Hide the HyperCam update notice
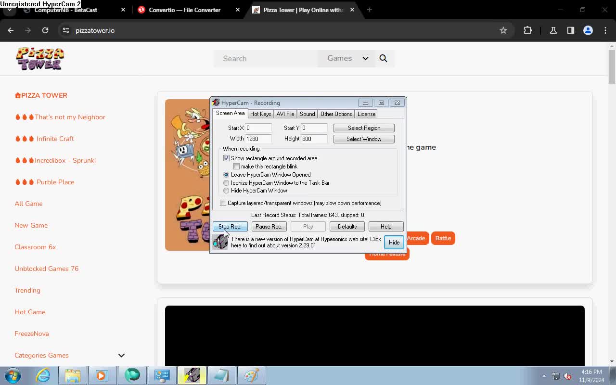This screenshot has height=385, width=616. click(394, 242)
